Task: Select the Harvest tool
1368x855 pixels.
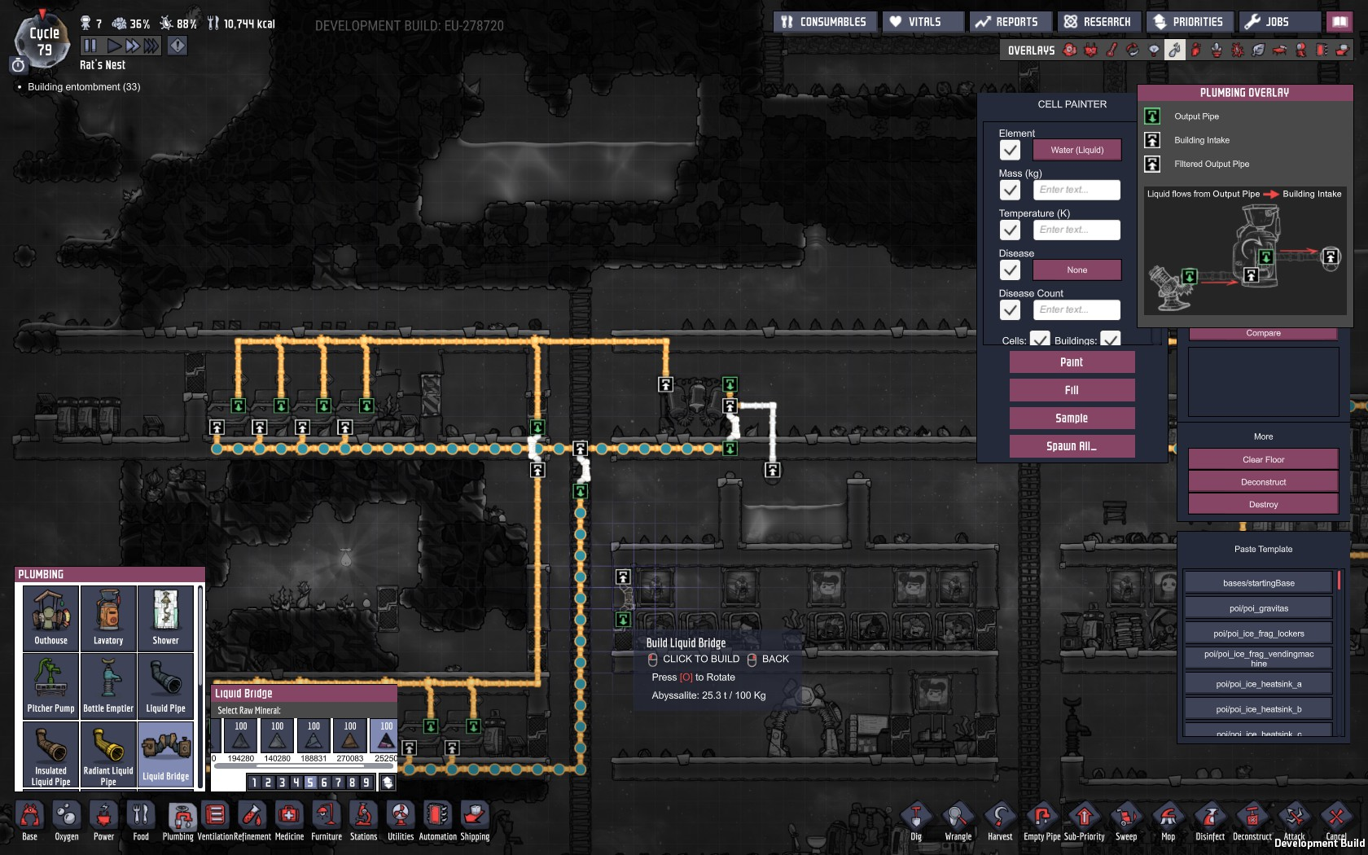Action: click(1000, 822)
